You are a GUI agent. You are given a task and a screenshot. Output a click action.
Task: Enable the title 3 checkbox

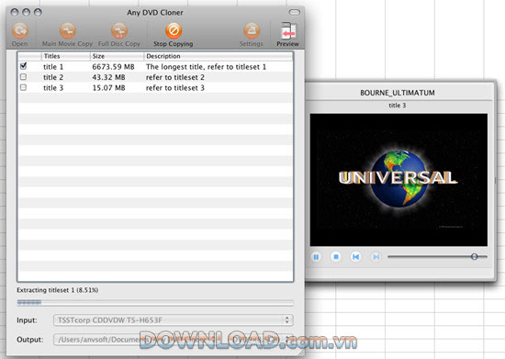pyautogui.click(x=23, y=87)
